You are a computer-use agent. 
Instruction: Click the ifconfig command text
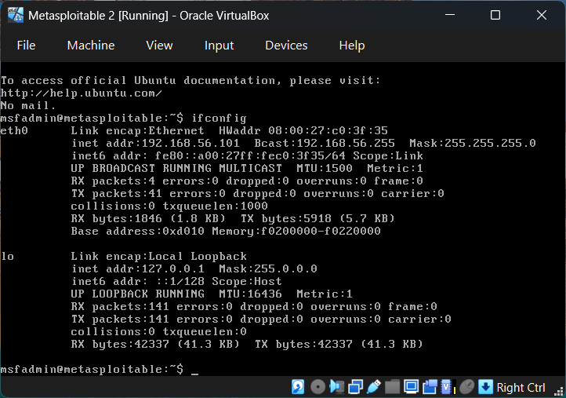pyautogui.click(x=219, y=118)
